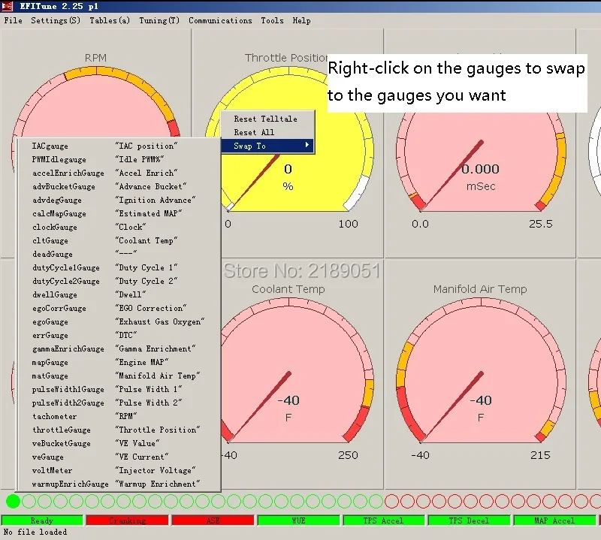Click the filled green indicator light

coord(13,501)
